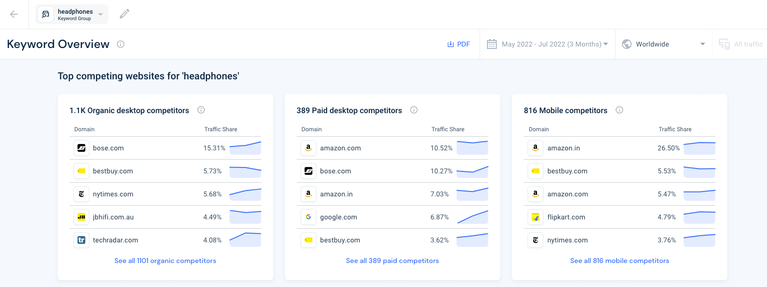This screenshot has height=287, width=767.
Task: Open the PDF export icon
Action: tap(451, 44)
